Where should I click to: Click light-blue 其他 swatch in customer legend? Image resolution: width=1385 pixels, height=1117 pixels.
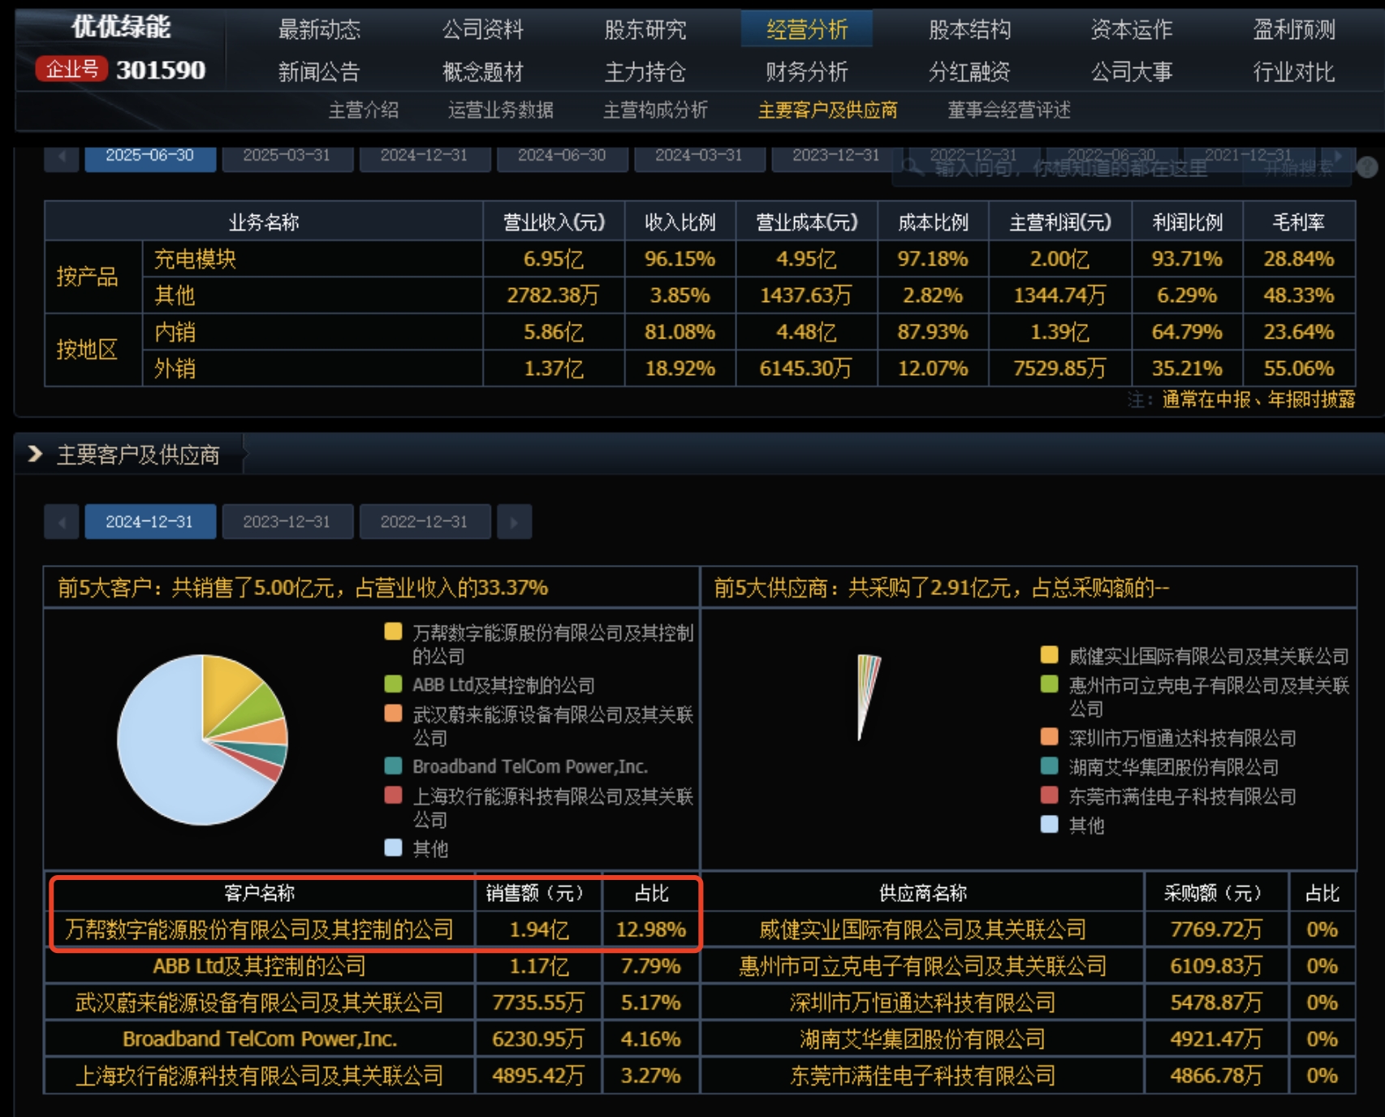tap(393, 847)
